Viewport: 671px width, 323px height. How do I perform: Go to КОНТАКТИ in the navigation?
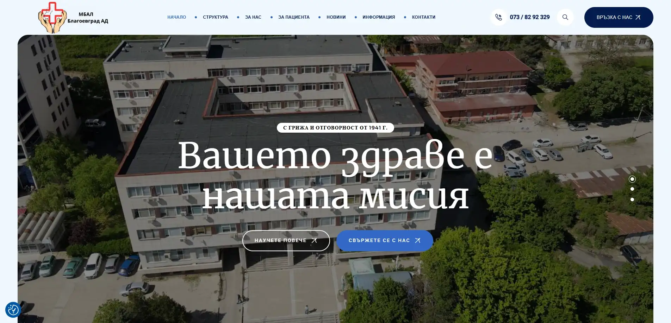tap(424, 17)
